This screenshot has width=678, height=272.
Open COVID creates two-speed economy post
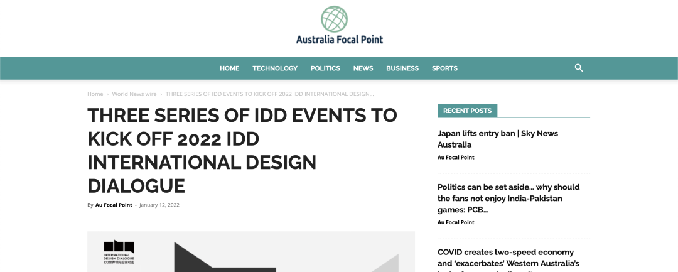pyautogui.click(x=508, y=259)
